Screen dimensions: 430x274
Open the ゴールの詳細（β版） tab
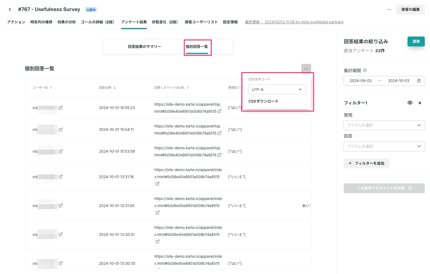point(98,22)
